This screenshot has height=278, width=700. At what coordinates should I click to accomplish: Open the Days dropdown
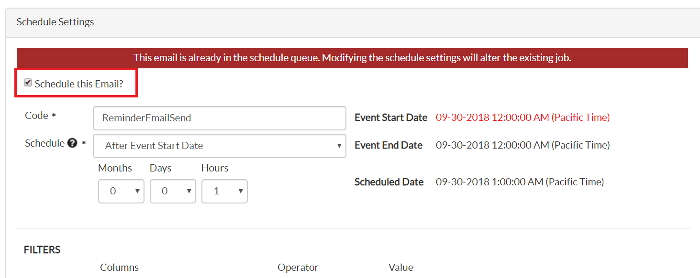[x=173, y=191]
